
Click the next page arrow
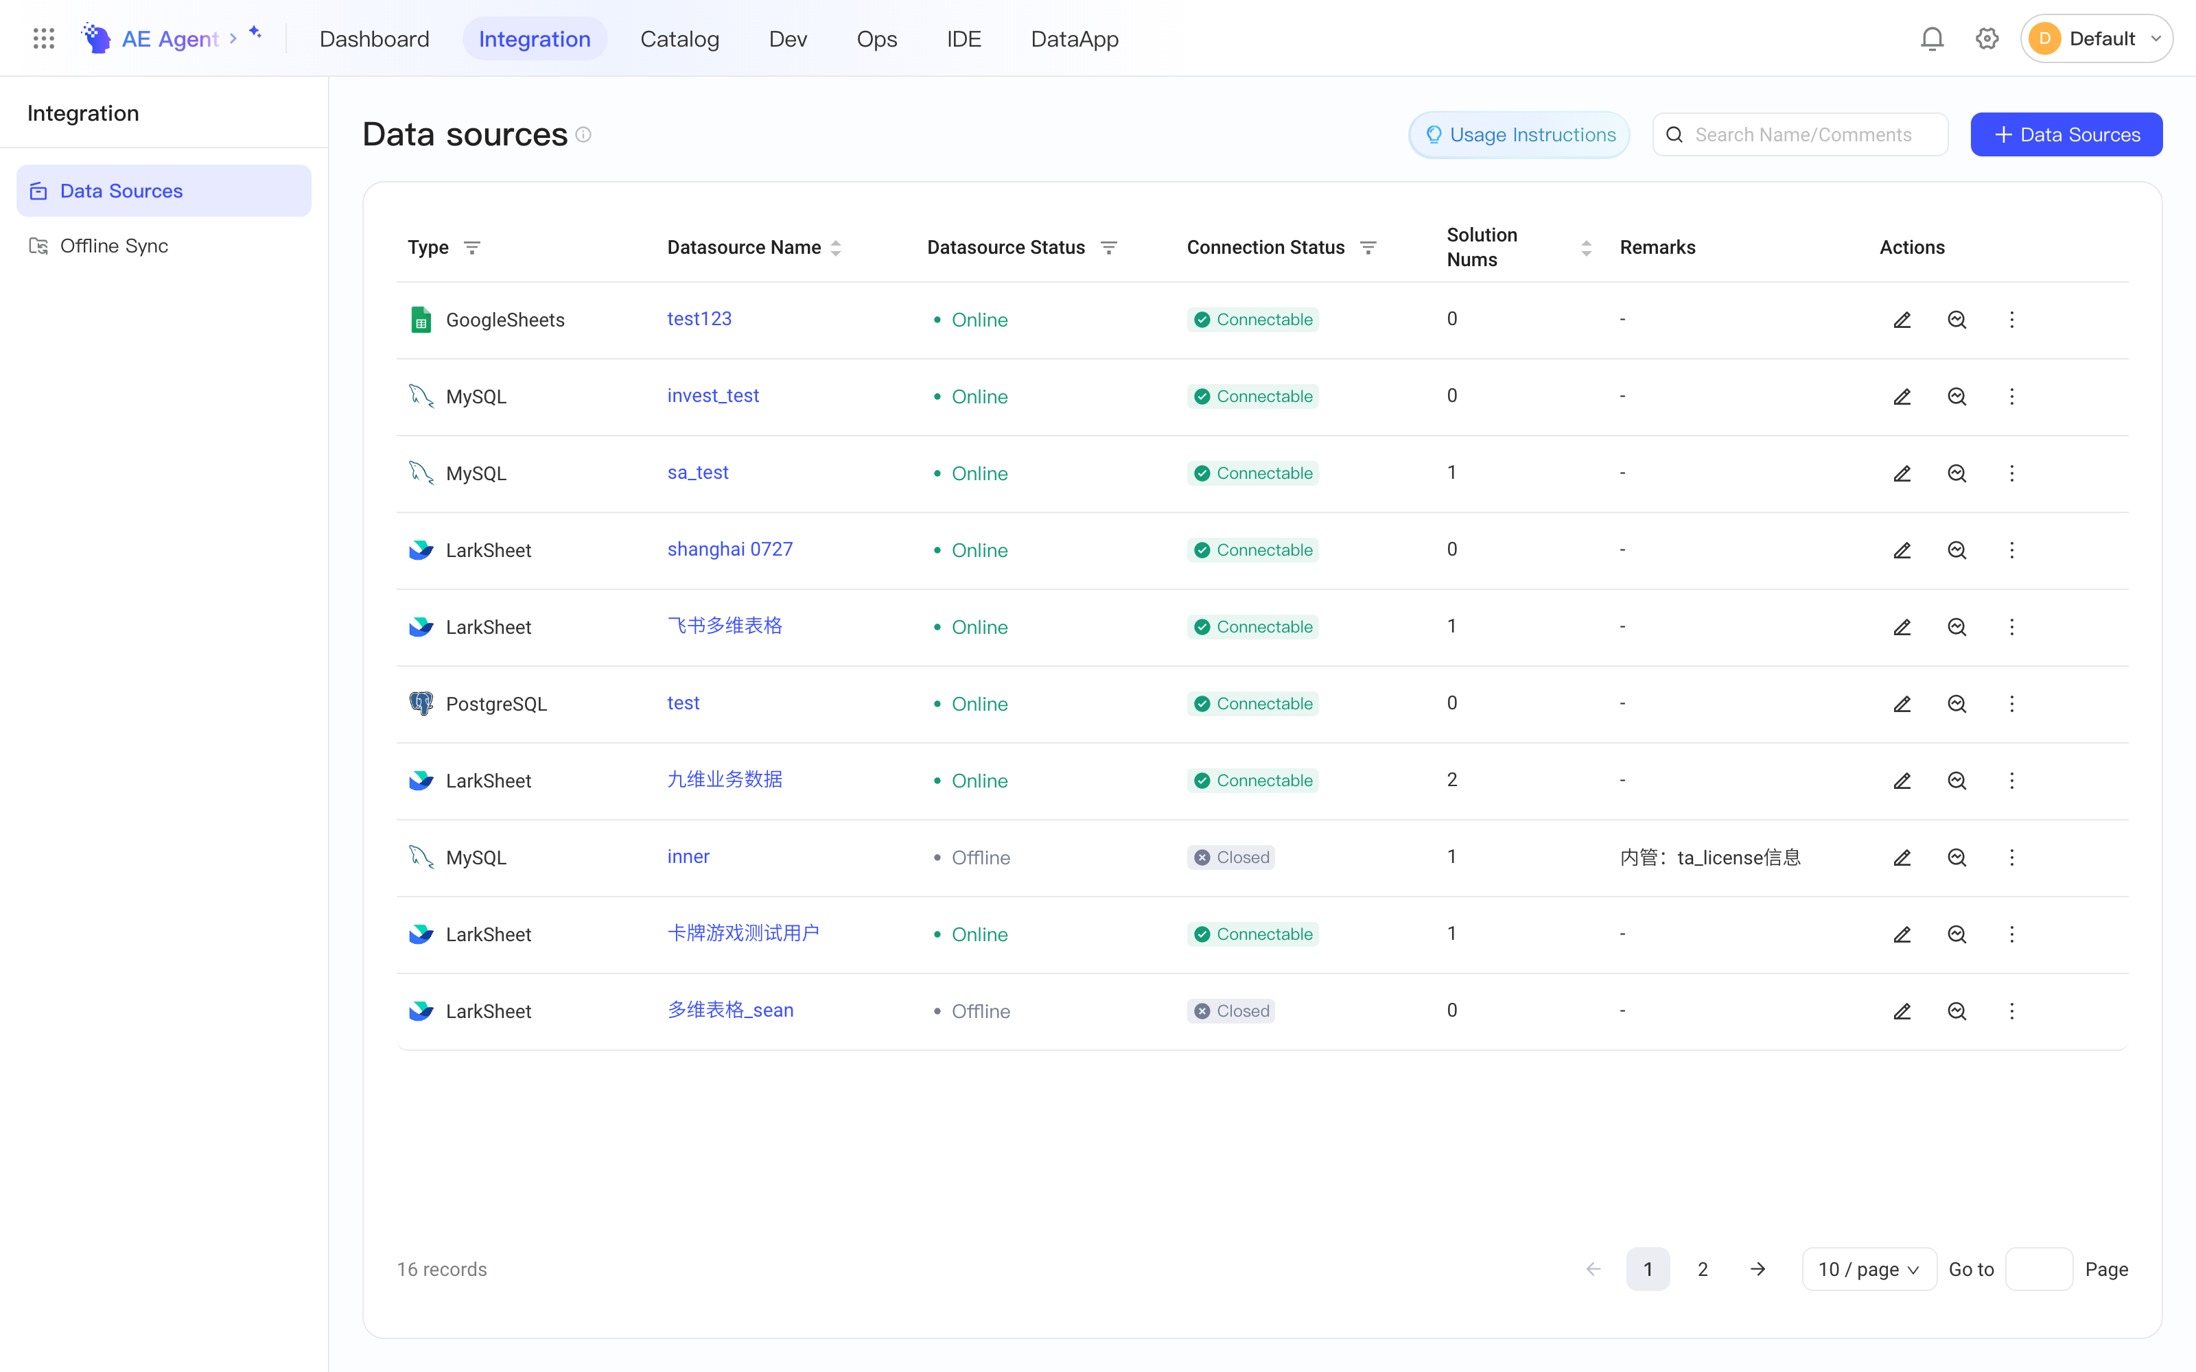(1757, 1268)
